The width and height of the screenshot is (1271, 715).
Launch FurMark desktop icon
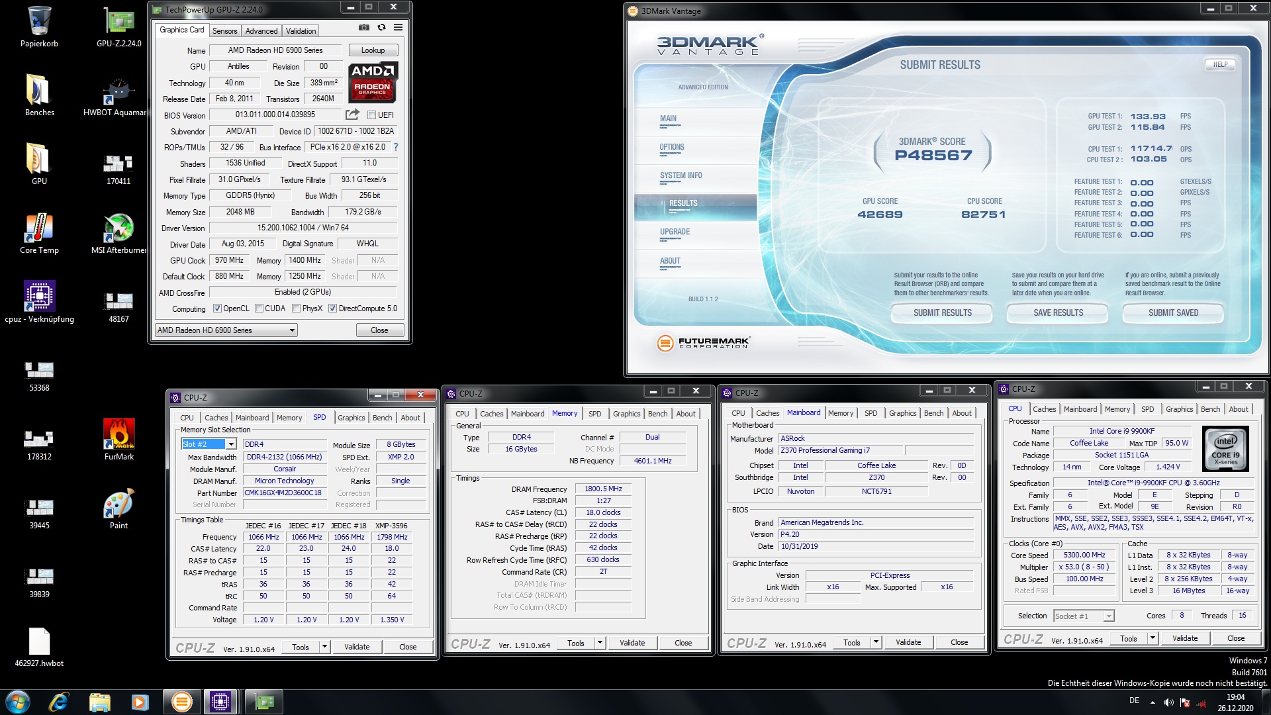click(119, 440)
